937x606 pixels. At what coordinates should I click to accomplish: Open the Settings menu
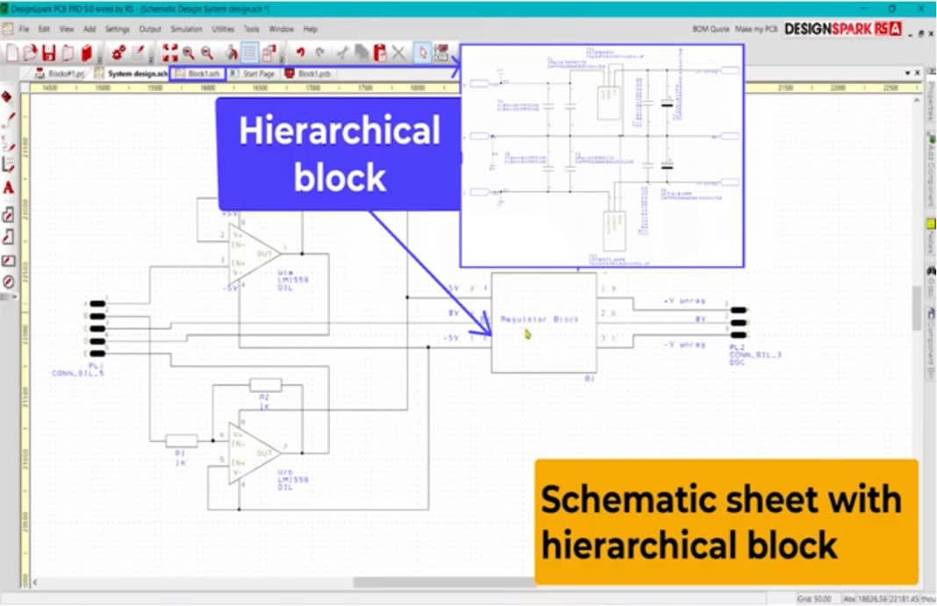118,29
